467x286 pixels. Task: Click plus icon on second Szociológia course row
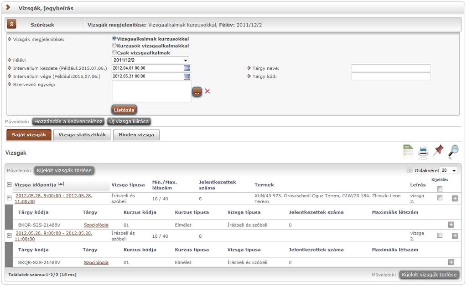coord(451,262)
